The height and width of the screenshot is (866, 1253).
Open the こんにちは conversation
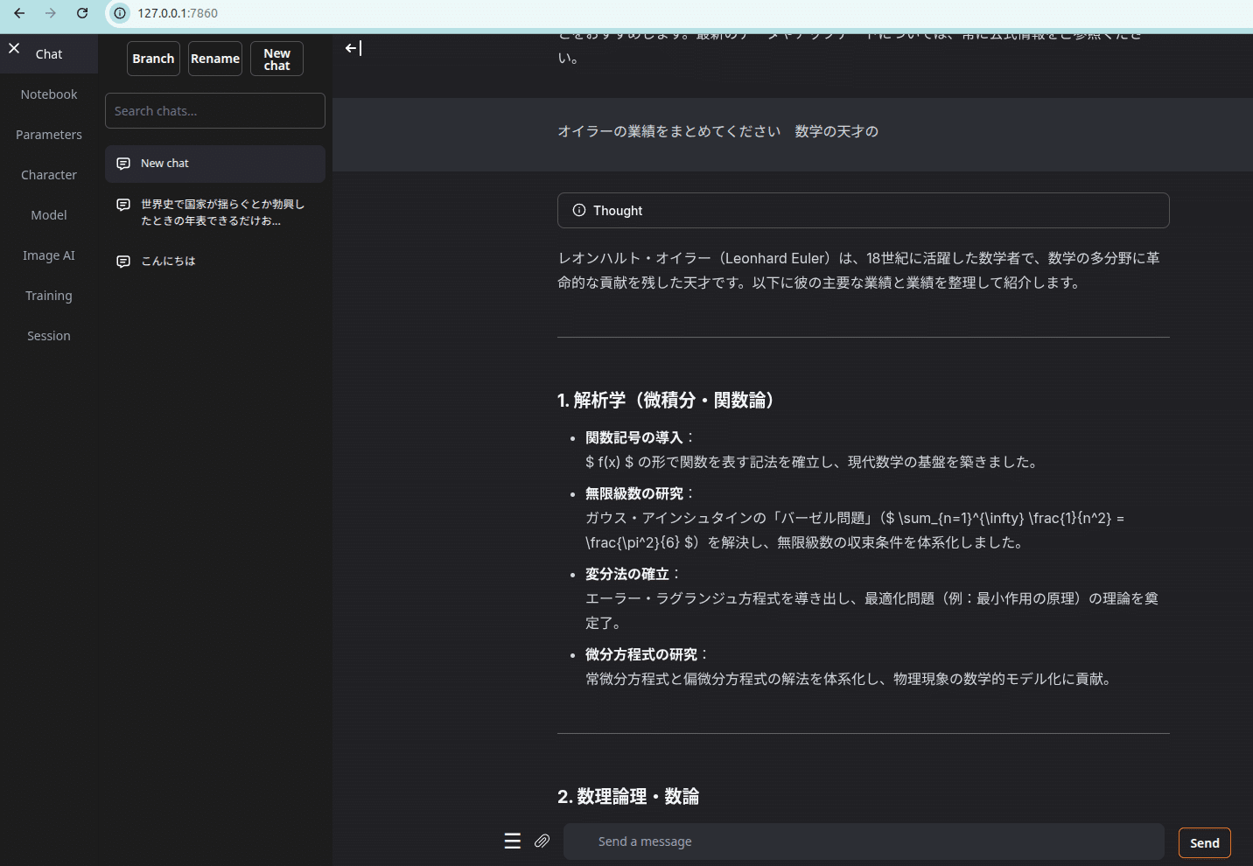[215, 262]
